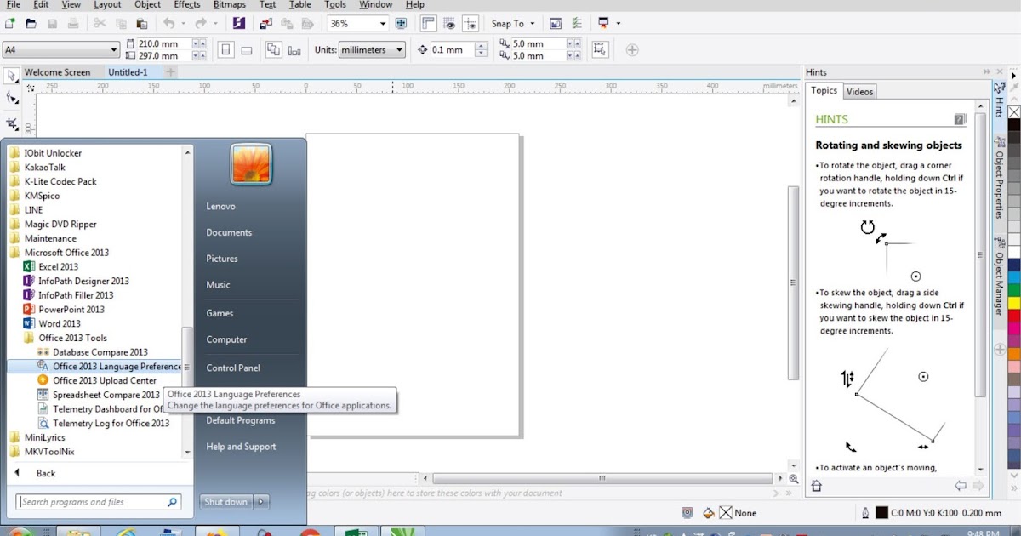Select the Shape tool in toolbox
This screenshot has width=1021, height=536.
12,99
